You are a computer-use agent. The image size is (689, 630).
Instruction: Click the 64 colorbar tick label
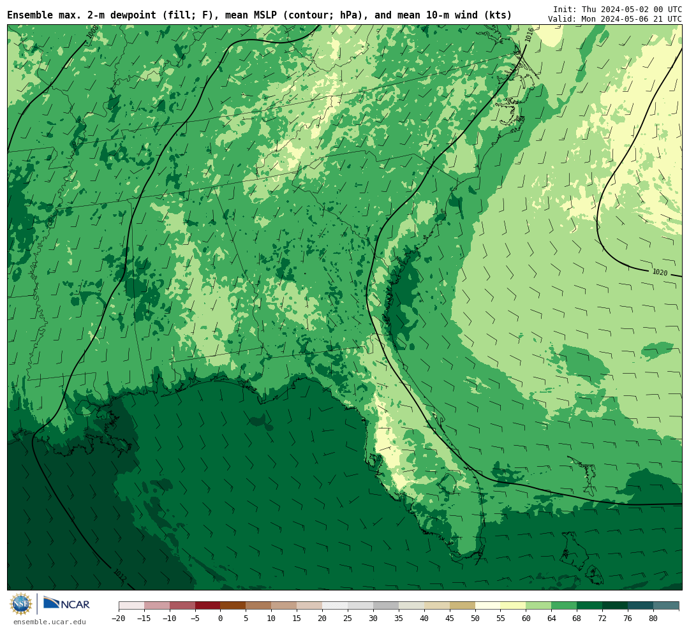coord(552,619)
